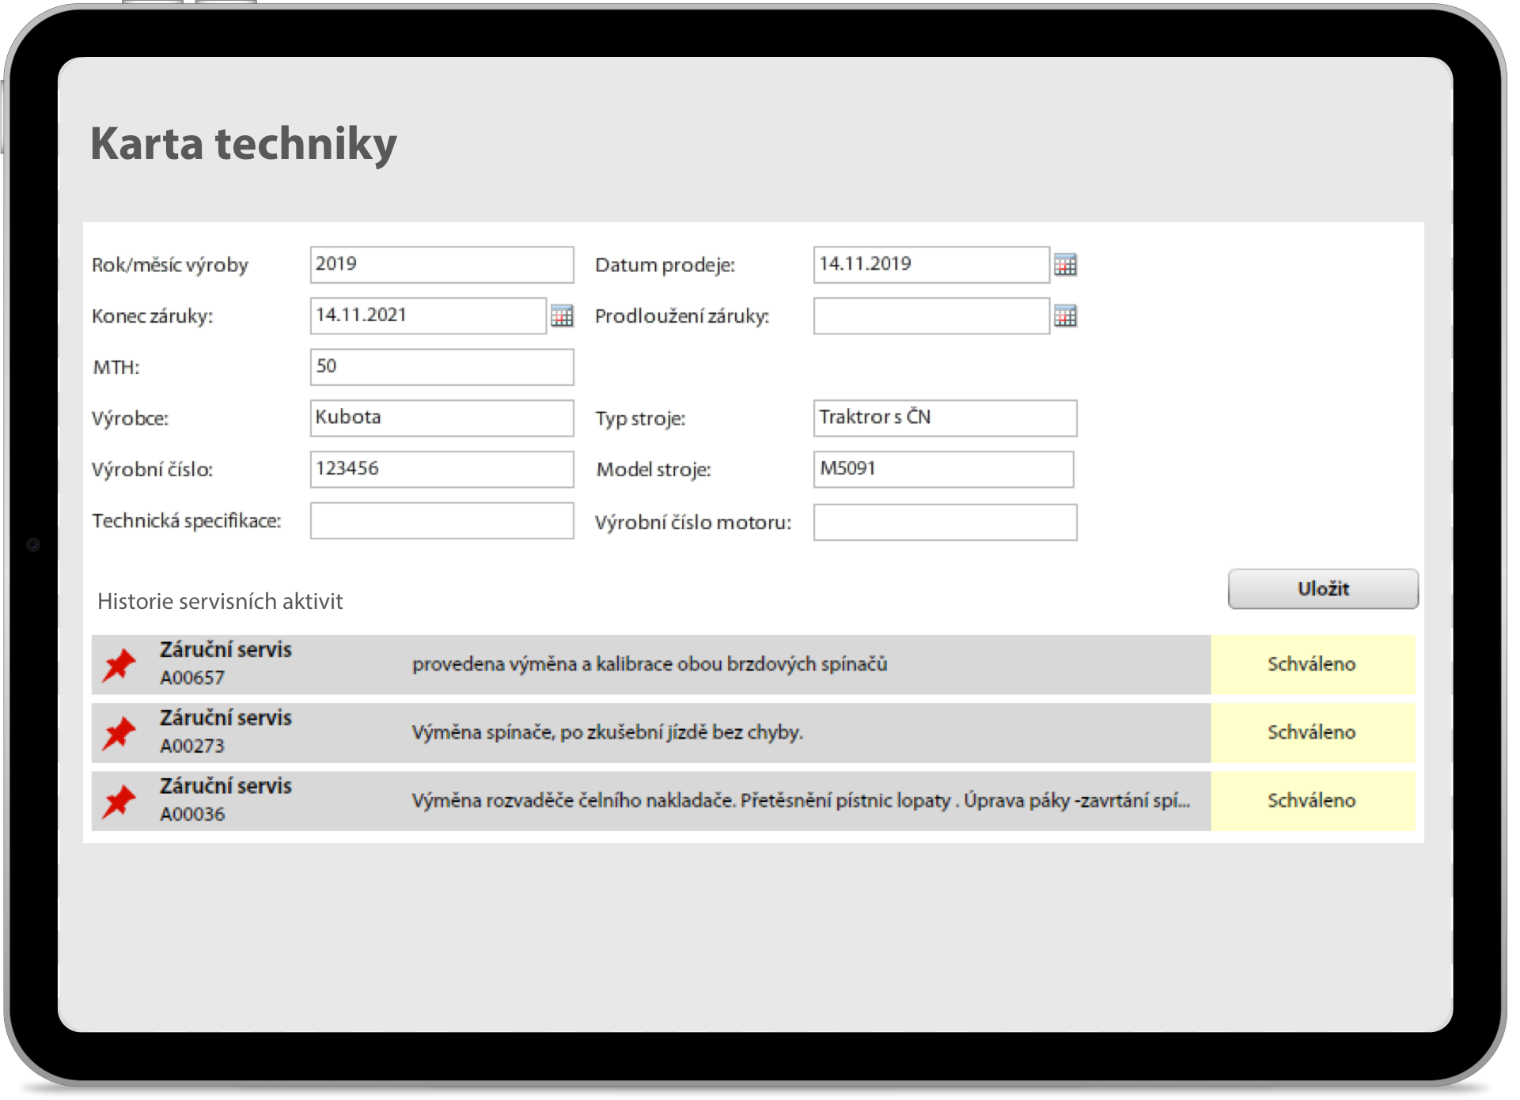Open the calendar picker next to Datum prodeje
Image resolution: width=1520 pixels, height=1100 pixels.
pyautogui.click(x=1067, y=265)
